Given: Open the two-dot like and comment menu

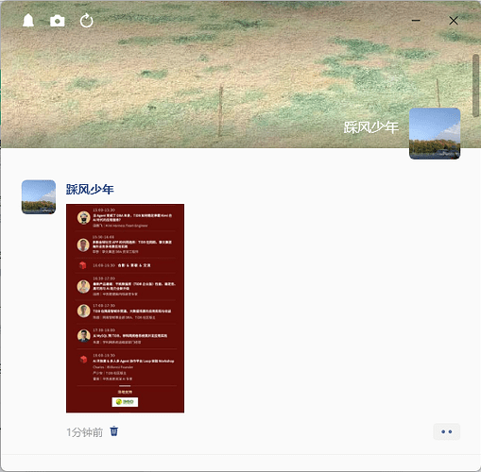Looking at the screenshot, I should click(x=447, y=431).
